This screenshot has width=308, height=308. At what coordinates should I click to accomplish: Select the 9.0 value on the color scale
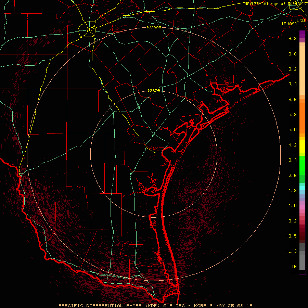coord(293,54)
